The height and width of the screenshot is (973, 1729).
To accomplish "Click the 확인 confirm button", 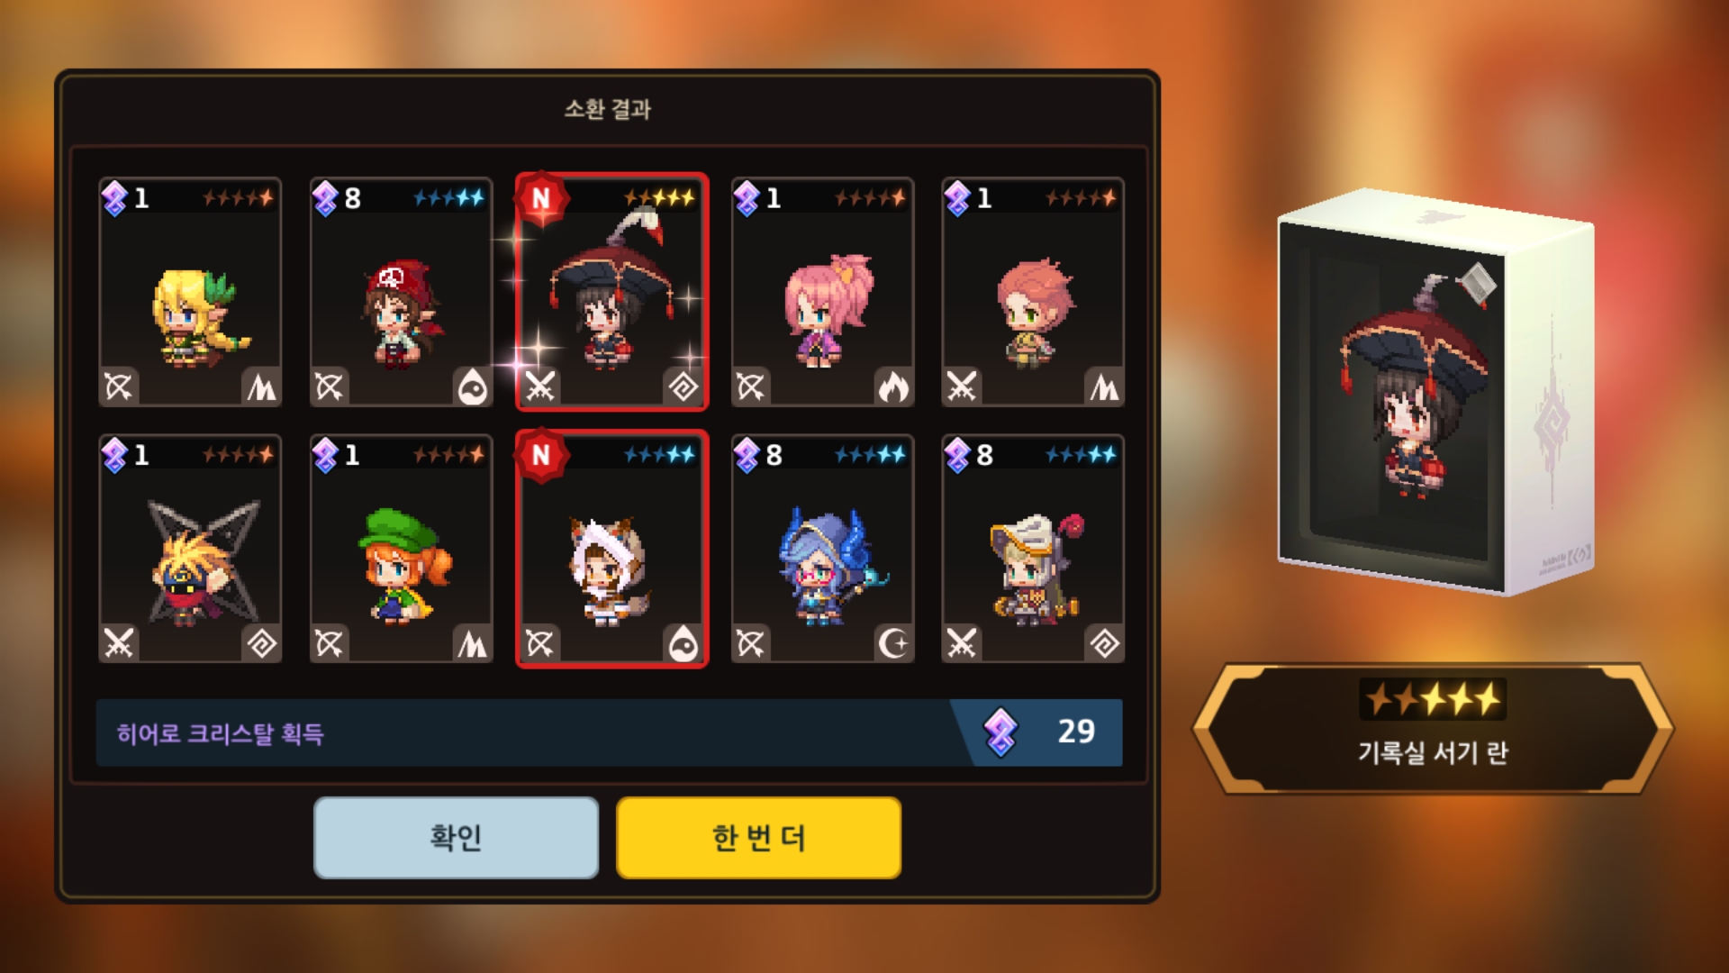I will pos(456,837).
